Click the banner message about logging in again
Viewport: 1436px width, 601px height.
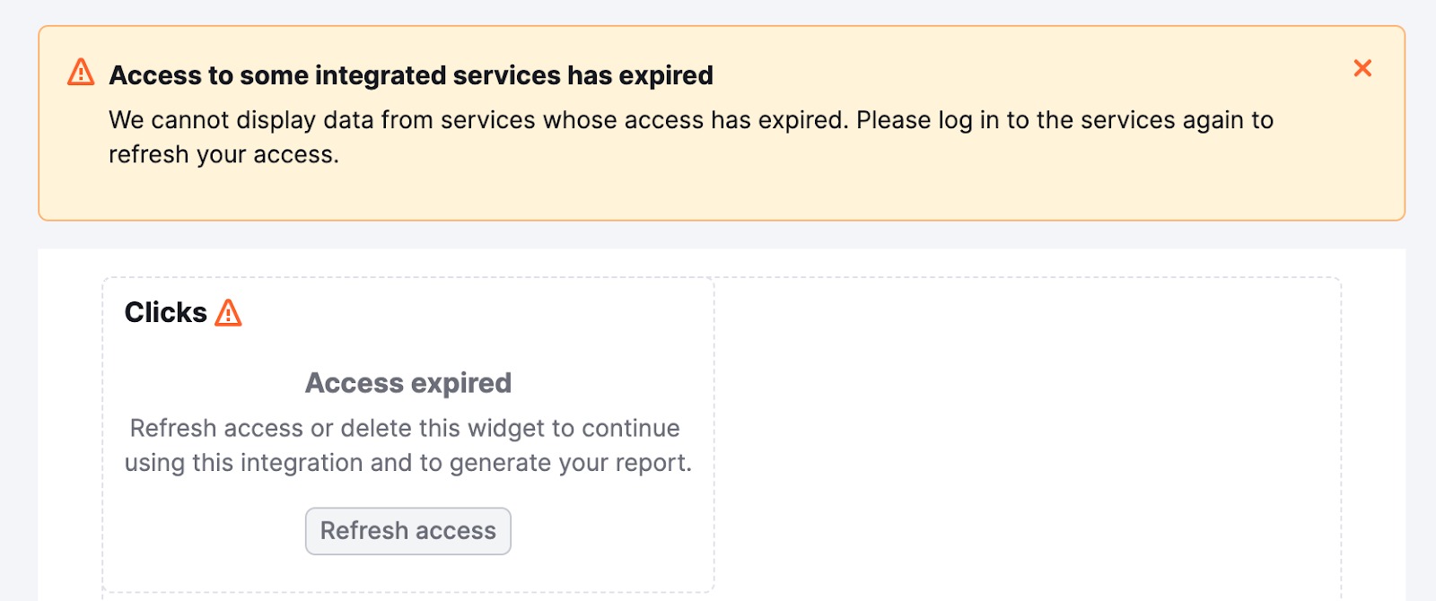click(x=691, y=136)
